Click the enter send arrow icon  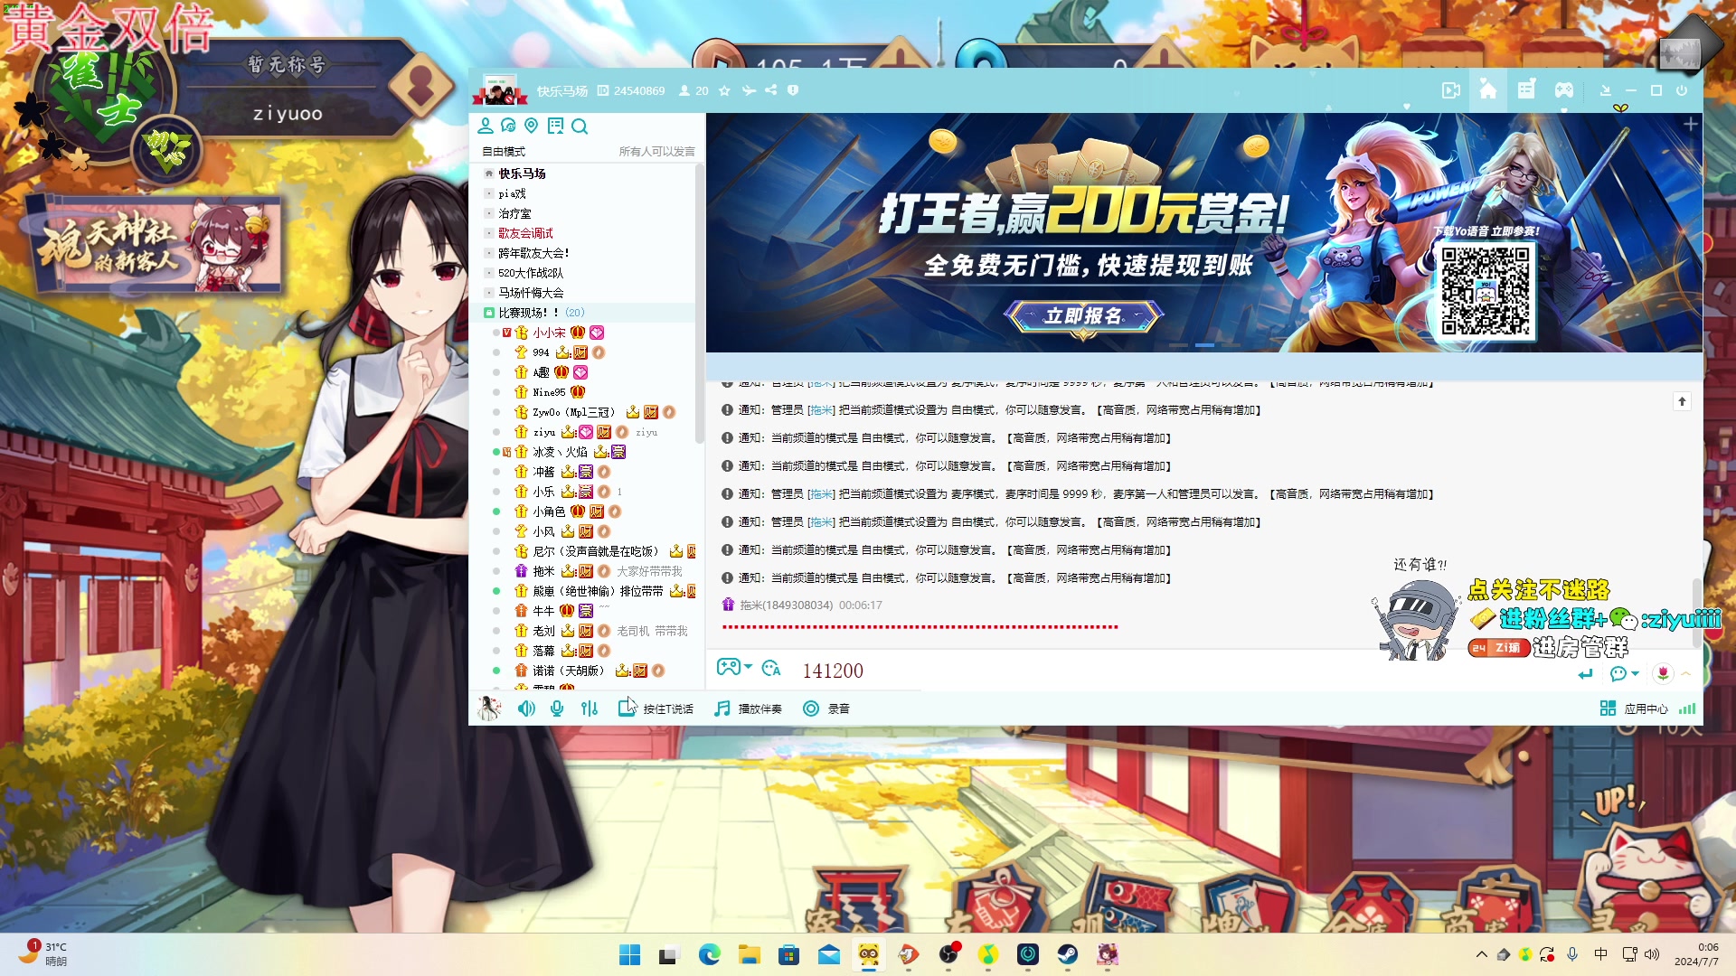point(1585,673)
